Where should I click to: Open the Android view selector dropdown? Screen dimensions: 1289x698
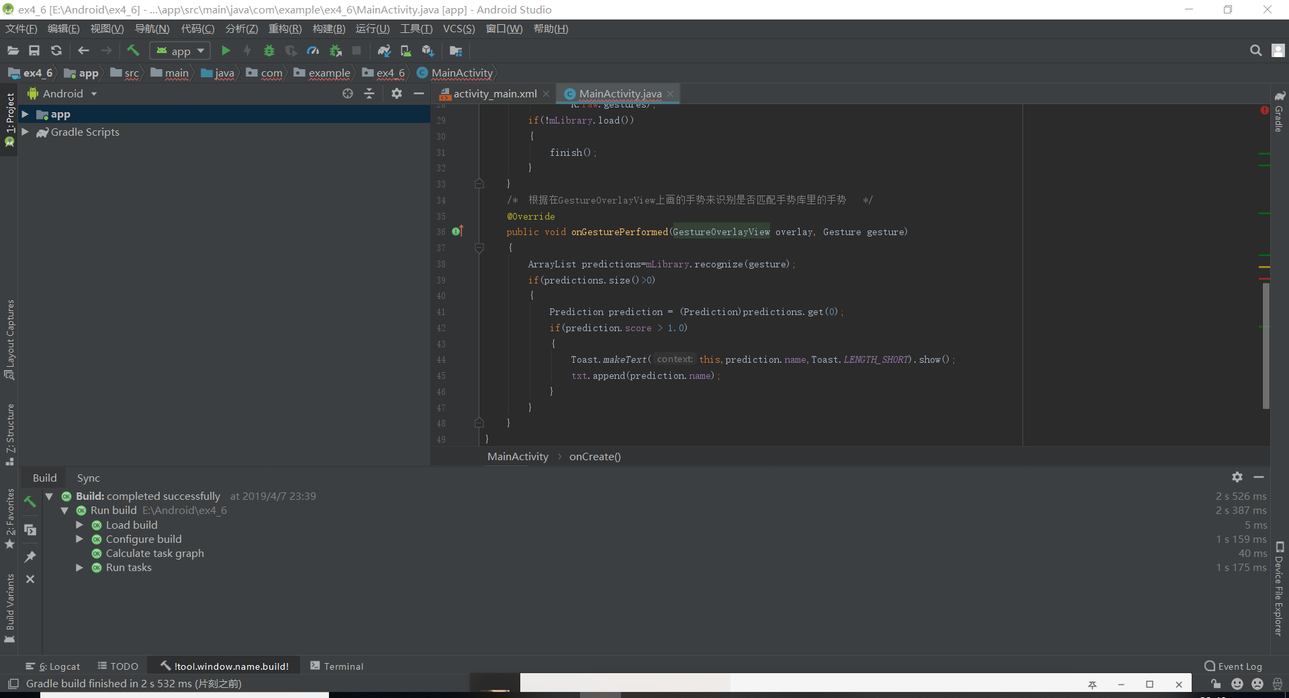[x=64, y=93]
